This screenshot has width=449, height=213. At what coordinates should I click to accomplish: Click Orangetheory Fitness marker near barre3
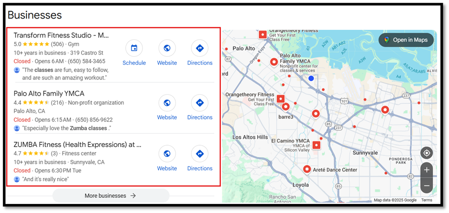(281, 99)
